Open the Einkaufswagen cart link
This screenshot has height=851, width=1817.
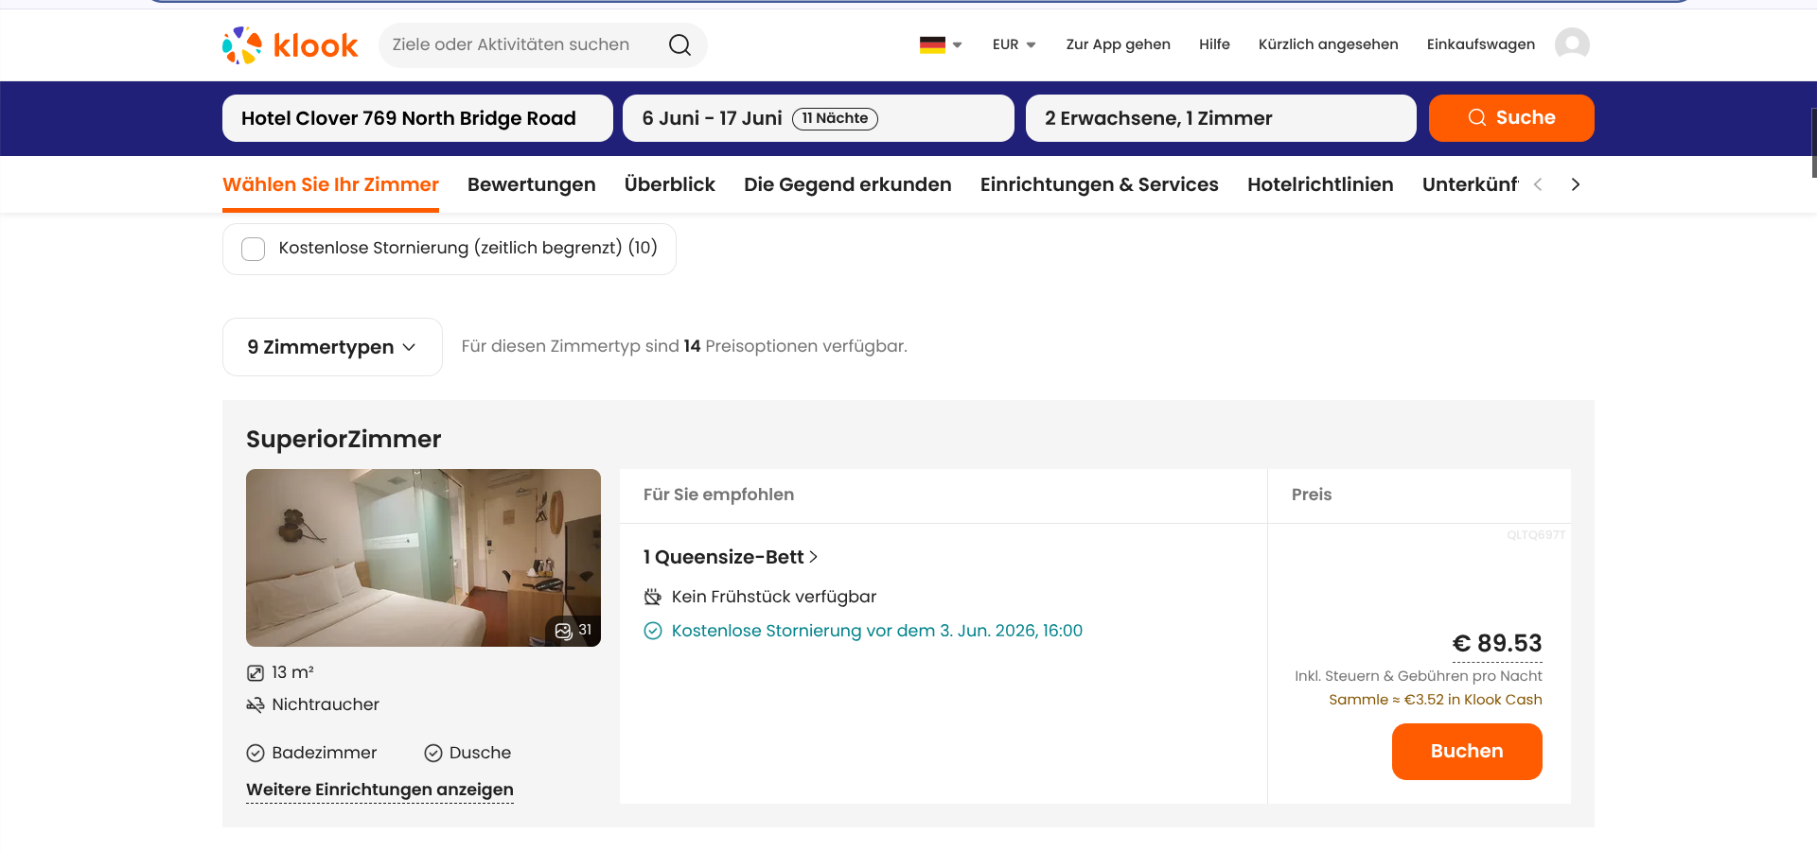(1480, 44)
